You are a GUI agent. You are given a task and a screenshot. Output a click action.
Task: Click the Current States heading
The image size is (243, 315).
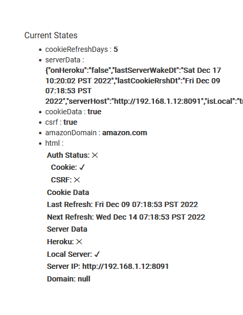[51, 35]
